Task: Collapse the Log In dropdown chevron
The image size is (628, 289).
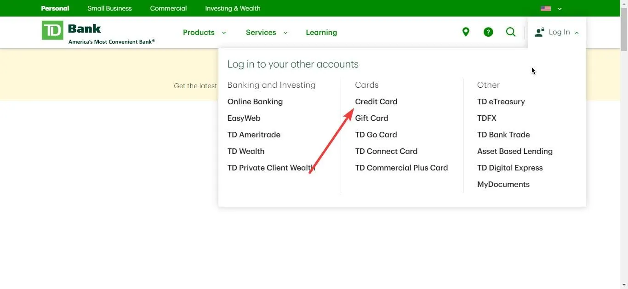Action: coord(577,33)
